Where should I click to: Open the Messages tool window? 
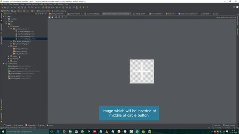click(x=30, y=125)
